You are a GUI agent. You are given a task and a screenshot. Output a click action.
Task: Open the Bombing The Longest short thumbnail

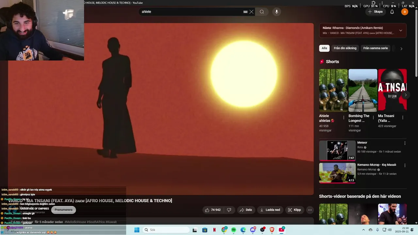pos(363,90)
